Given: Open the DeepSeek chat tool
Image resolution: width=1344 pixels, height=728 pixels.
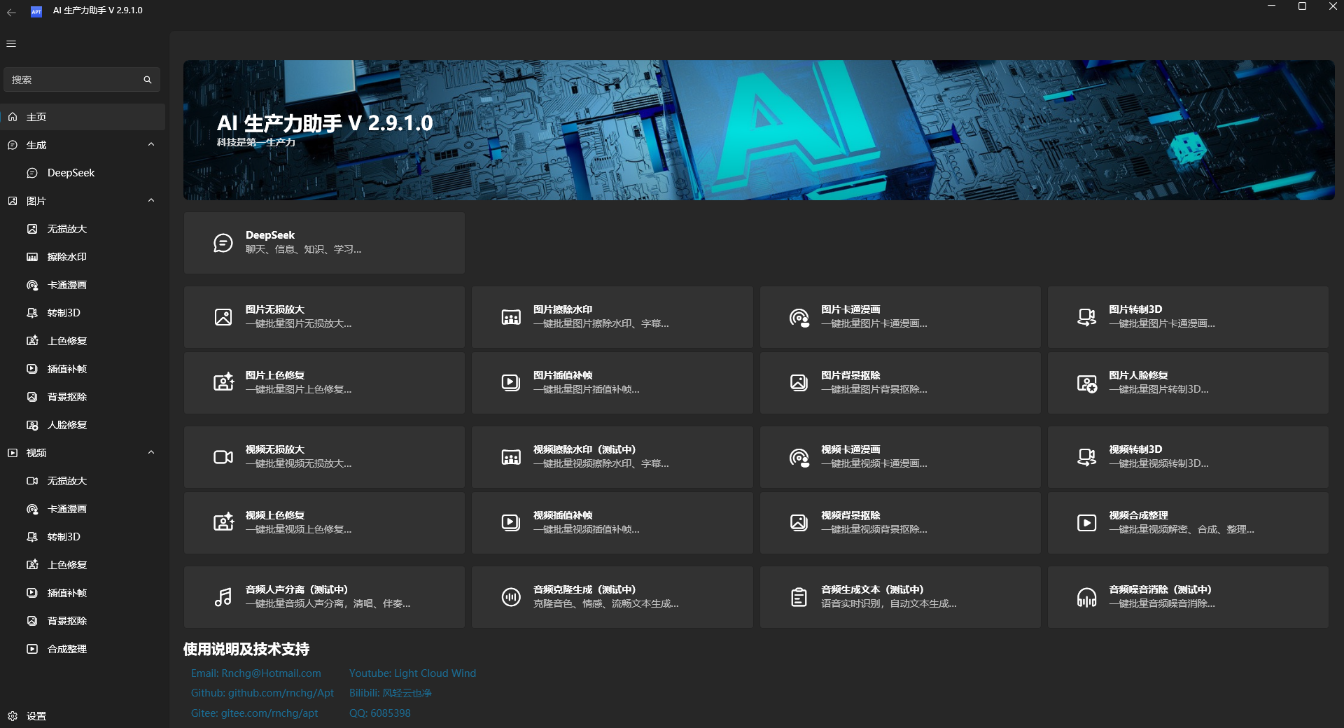Looking at the screenshot, I should click(70, 172).
